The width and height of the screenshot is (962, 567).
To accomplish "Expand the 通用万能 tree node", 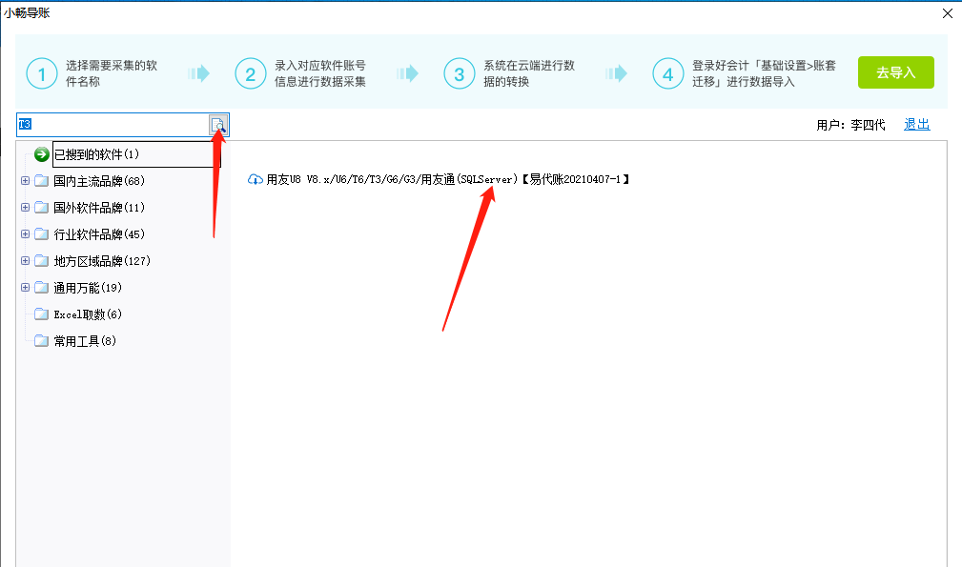I will [24, 287].
